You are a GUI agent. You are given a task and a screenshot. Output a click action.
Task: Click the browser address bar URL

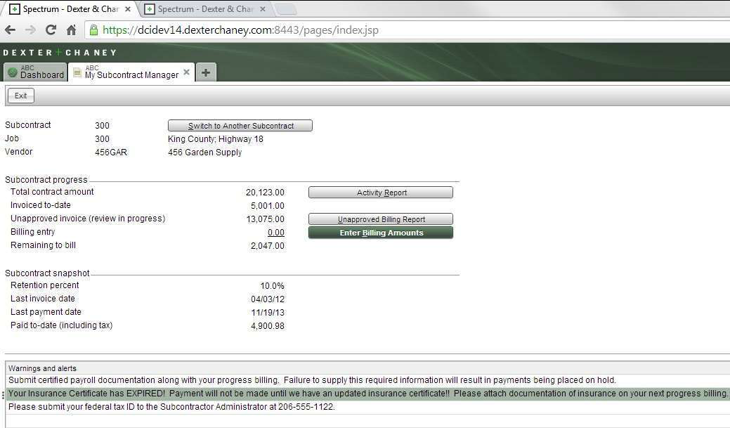[239, 30]
